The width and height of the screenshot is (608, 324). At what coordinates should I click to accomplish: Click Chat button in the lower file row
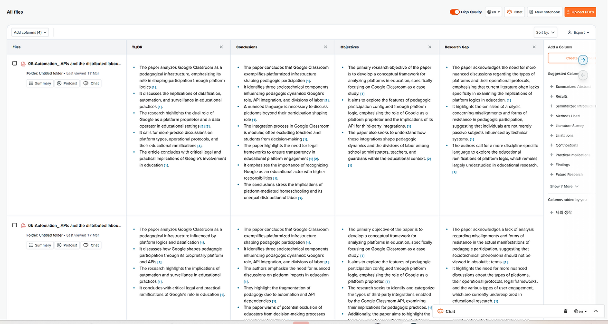tap(91, 245)
